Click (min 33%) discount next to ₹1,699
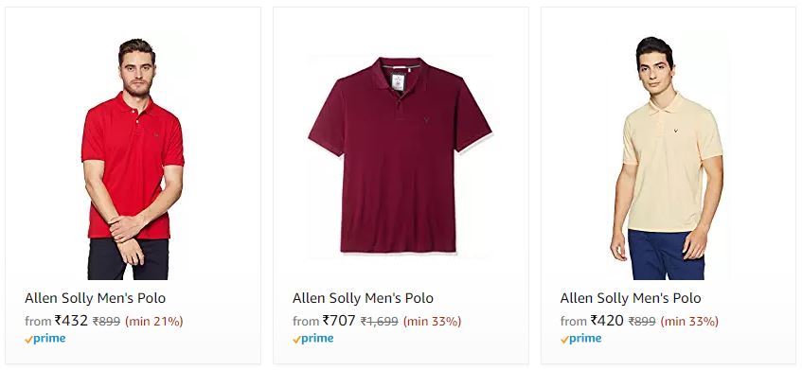 point(432,322)
